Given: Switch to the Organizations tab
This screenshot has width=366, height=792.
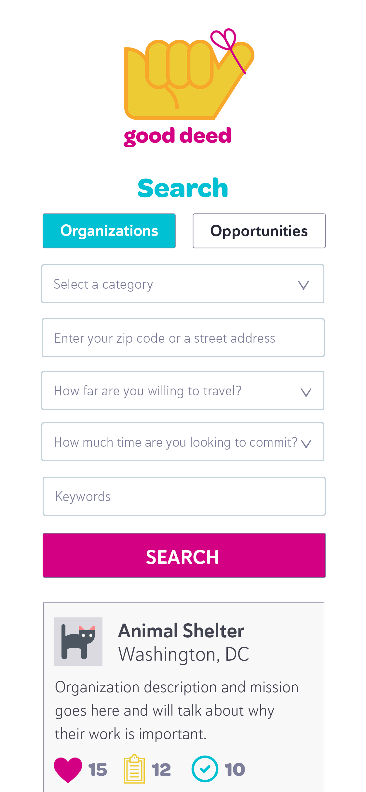Looking at the screenshot, I should [109, 231].
